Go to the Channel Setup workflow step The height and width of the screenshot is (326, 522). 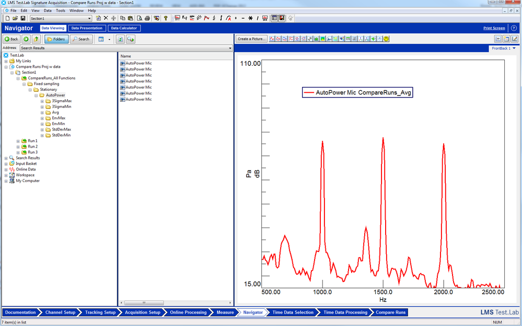pos(60,312)
